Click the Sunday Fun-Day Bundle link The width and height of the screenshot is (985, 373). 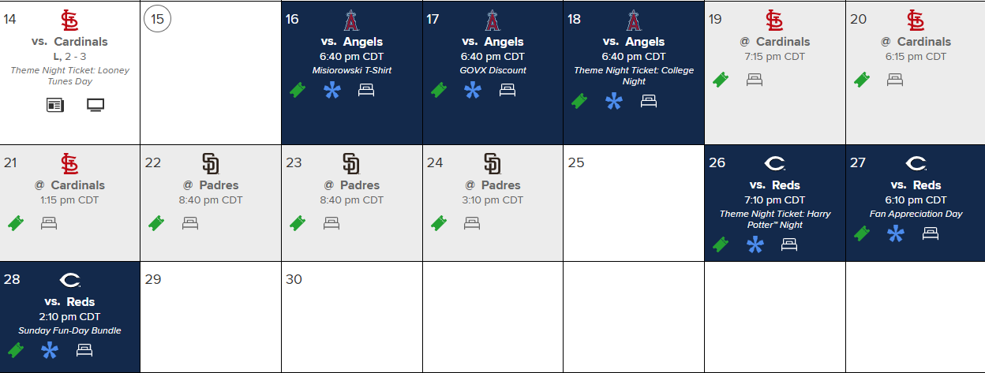[69, 330]
